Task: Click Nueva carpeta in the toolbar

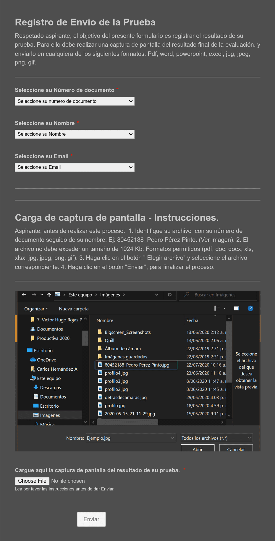Action: pos(74,309)
